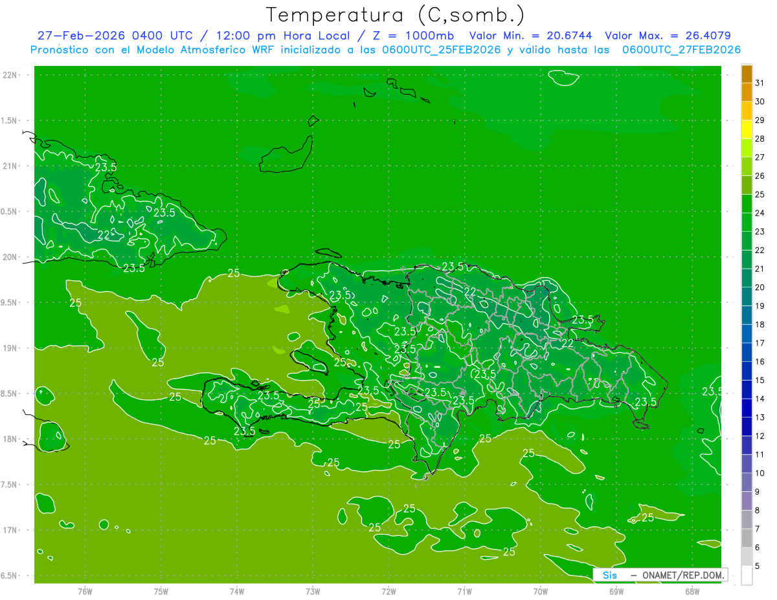Click the "27" value on the color scale
The width and height of the screenshot is (777, 600).
760,157
